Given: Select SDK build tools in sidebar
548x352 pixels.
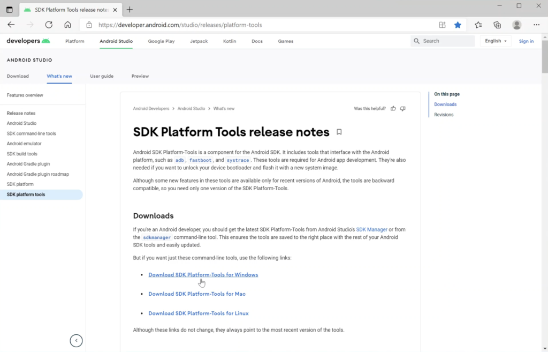Looking at the screenshot, I should (x=22, y=154).
